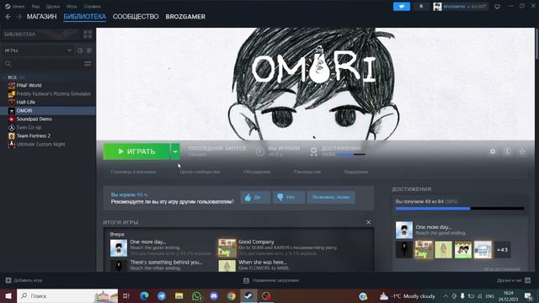Open the Друзья menu
The image size is (539, 303).
coord(52,6)
